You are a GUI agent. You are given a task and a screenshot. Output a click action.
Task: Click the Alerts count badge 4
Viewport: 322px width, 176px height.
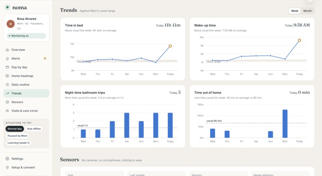(45, 58)
